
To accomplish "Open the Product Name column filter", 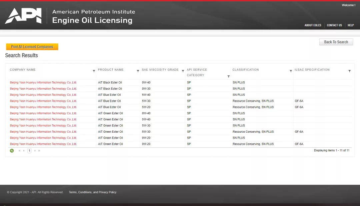I will (138, 71).
